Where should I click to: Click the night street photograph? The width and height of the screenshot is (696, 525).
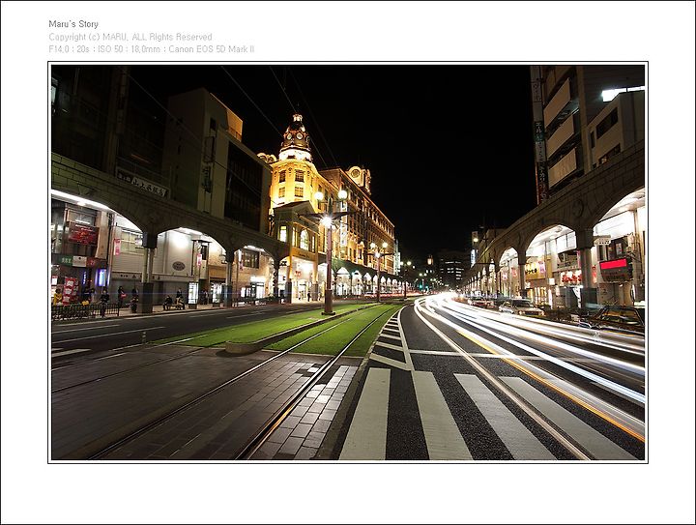tap(348, 262)
